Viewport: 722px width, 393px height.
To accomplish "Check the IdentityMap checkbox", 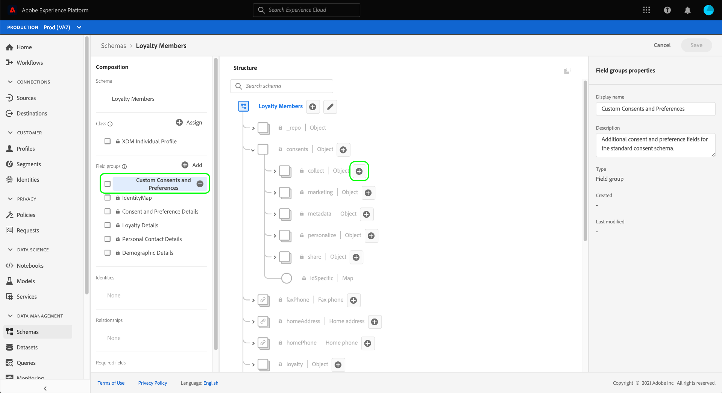I will tap(108, 198).
